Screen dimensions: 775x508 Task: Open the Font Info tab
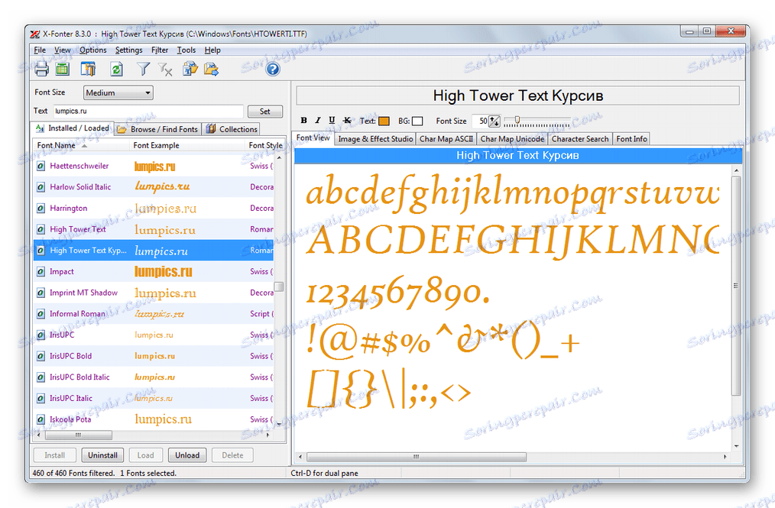point(631,139)
